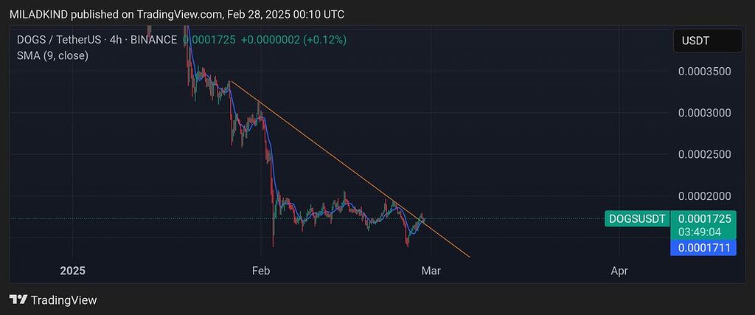Click the 4h interval in chart header
Image resolution: width=755 pixels, height=315 pixels.
point(114,40)
